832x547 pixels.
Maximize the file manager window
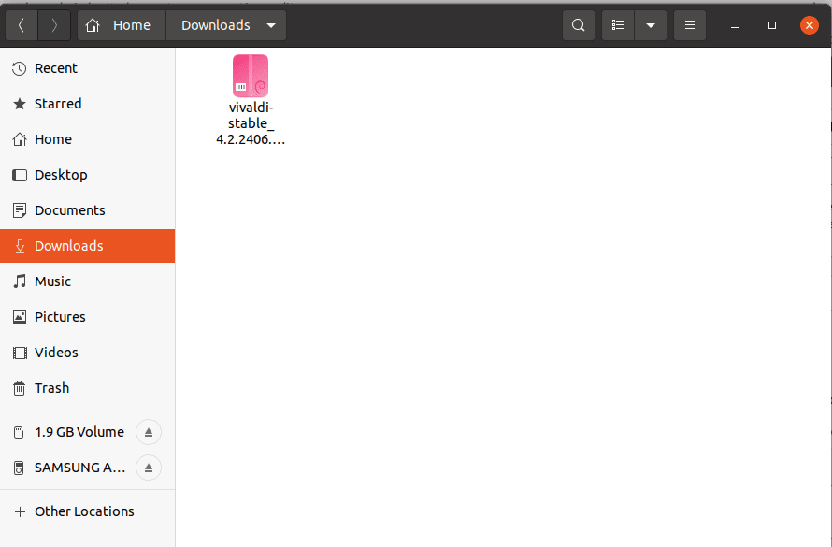pyautogui.click(x=772, y=25)
